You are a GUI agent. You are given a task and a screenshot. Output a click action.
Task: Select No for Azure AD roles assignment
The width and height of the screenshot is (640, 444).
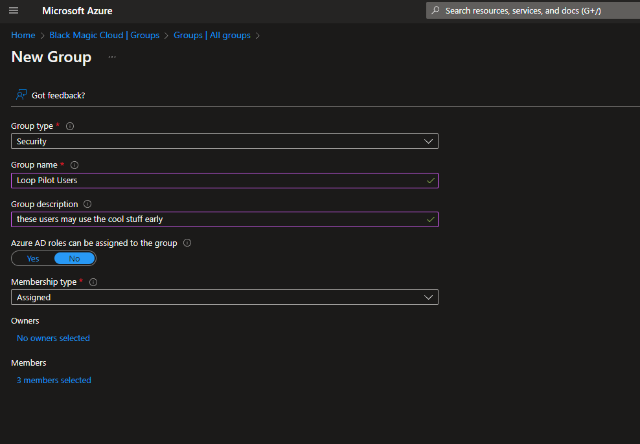(74, 259)
